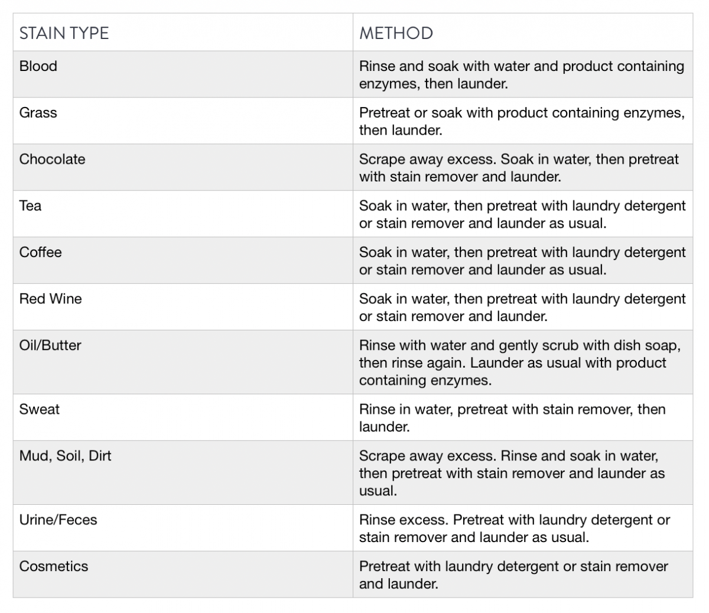Screen dimensions: 709x613
Task: Select the Red Wine cell
Action: click(50, 299)
